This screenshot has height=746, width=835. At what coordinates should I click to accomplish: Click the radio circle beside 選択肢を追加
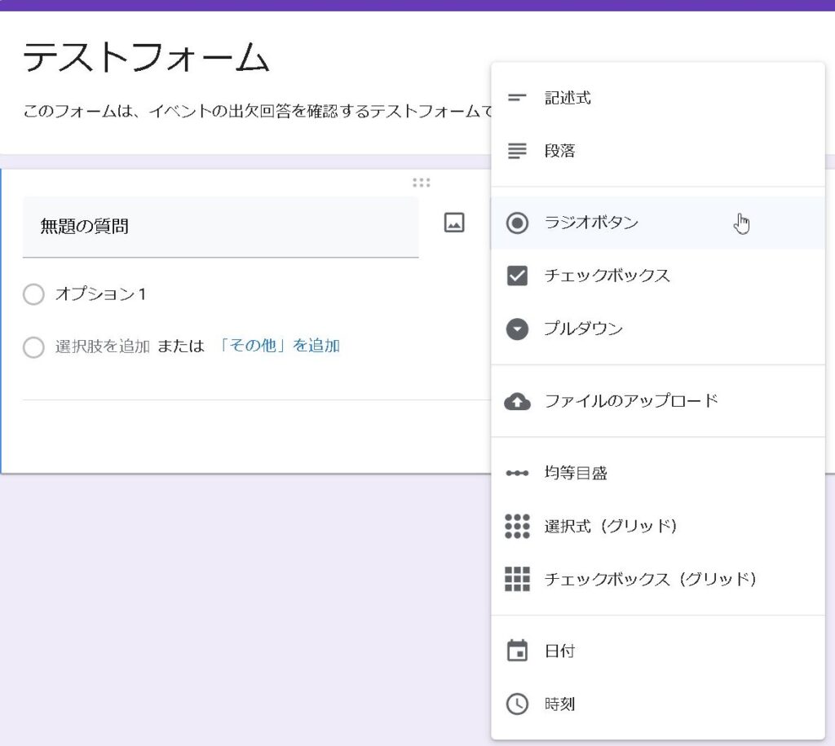(x=33, y=347)
